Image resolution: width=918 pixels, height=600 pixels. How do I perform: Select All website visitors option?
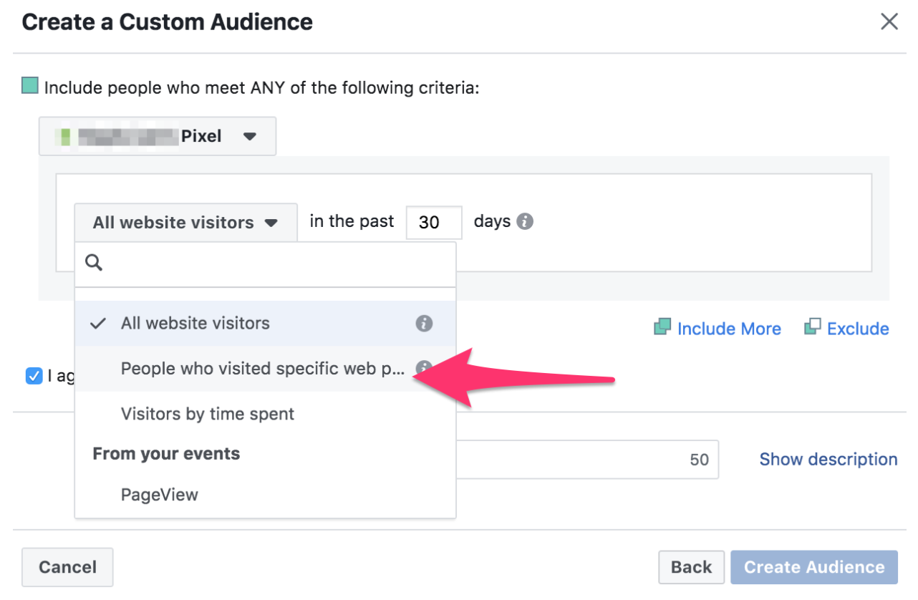[x=195, y=324]
